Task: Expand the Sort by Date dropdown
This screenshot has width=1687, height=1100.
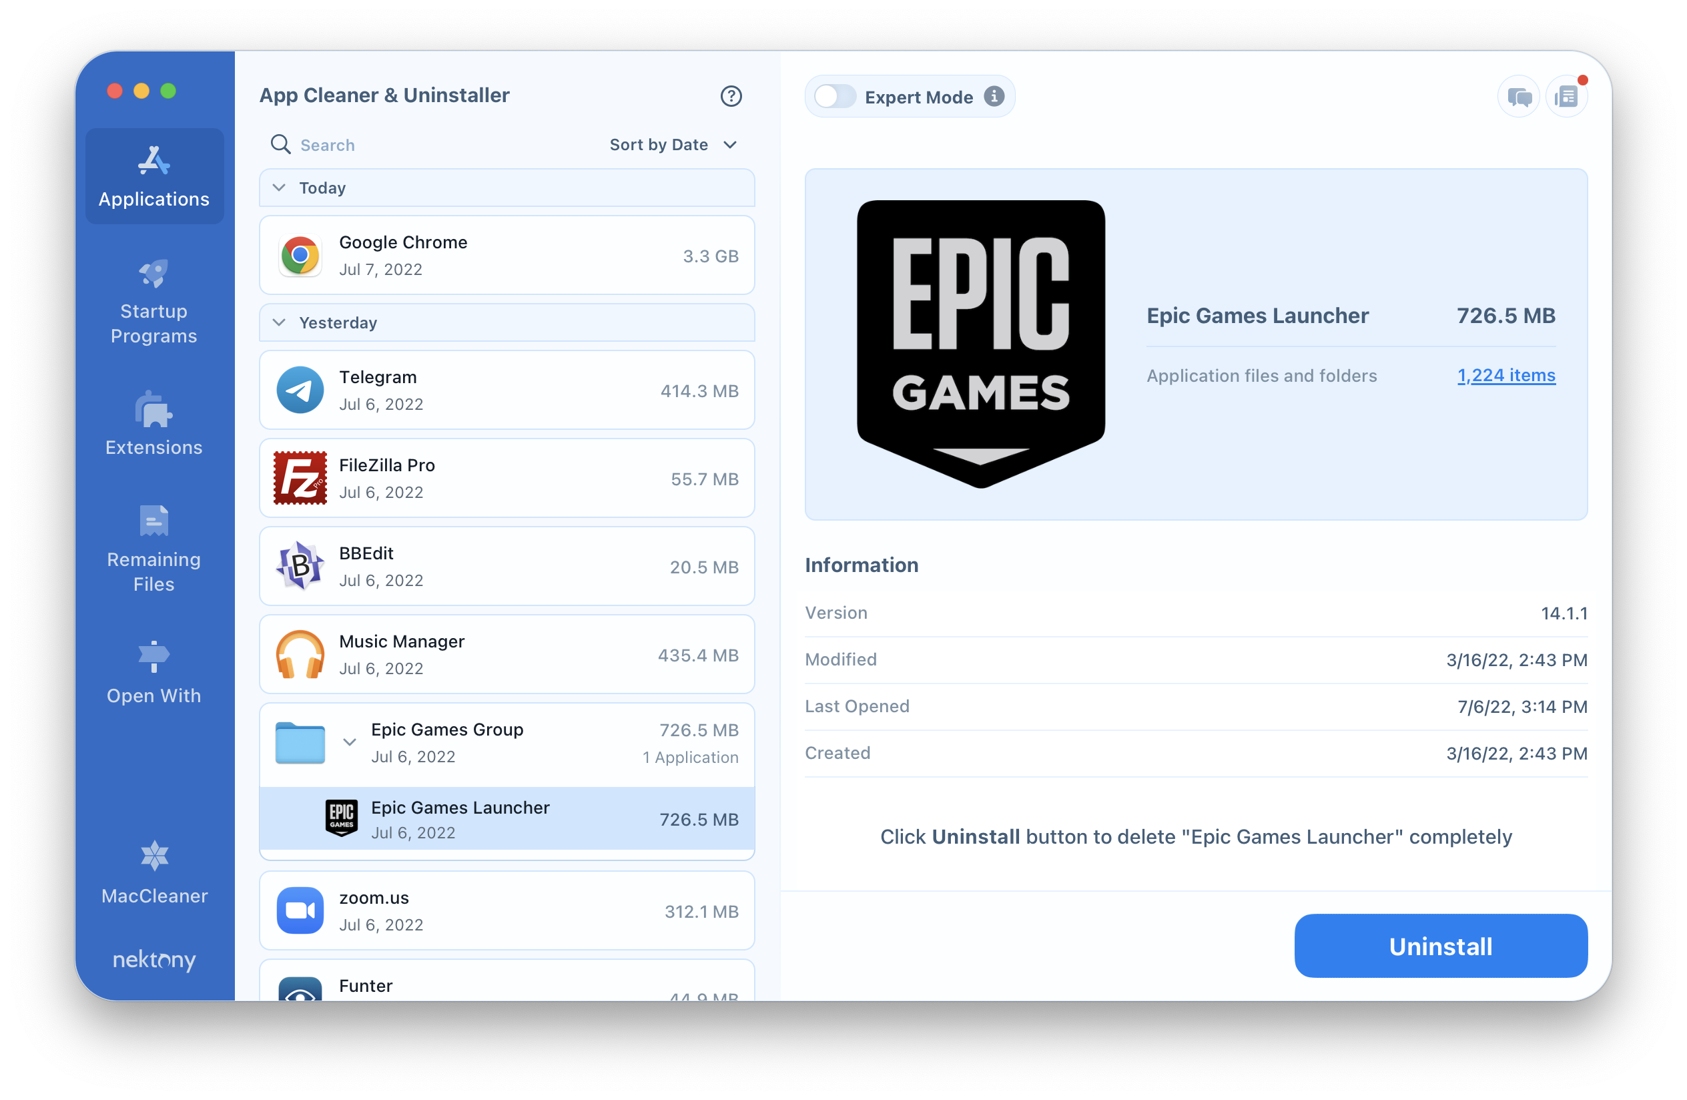Action: (673, 146)
